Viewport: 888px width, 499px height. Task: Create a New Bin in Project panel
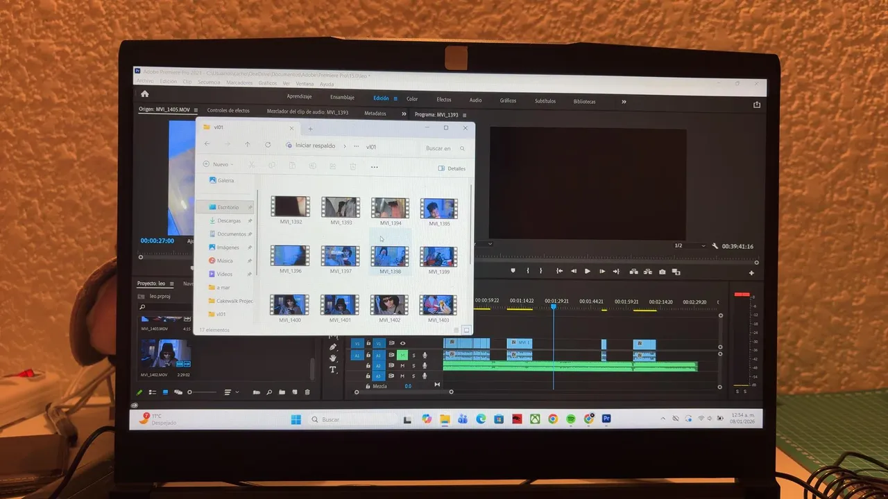tap(282, 392)
